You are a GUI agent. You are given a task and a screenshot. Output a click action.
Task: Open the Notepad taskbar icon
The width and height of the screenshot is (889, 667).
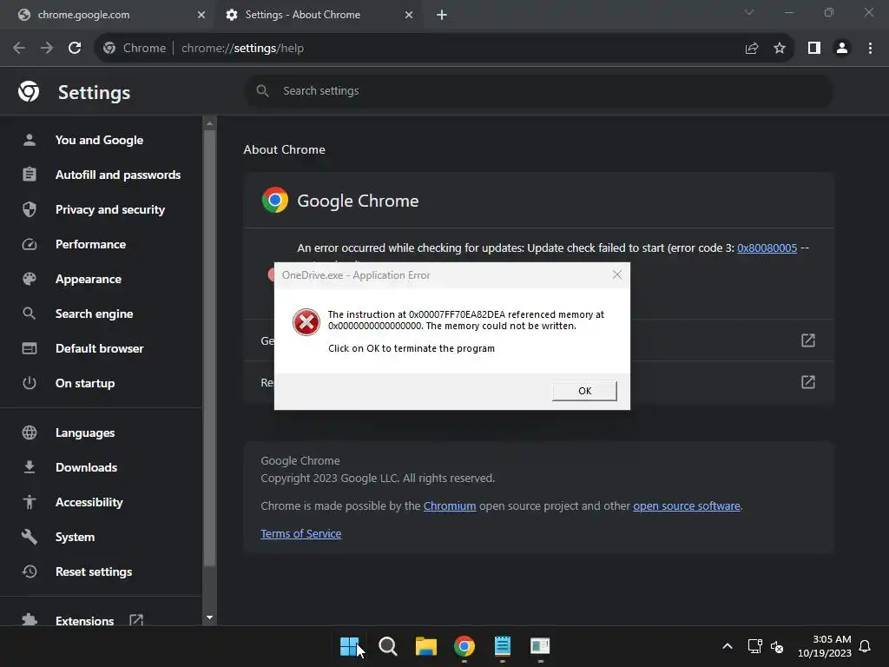pyautogui.click(x=503, y=646)
